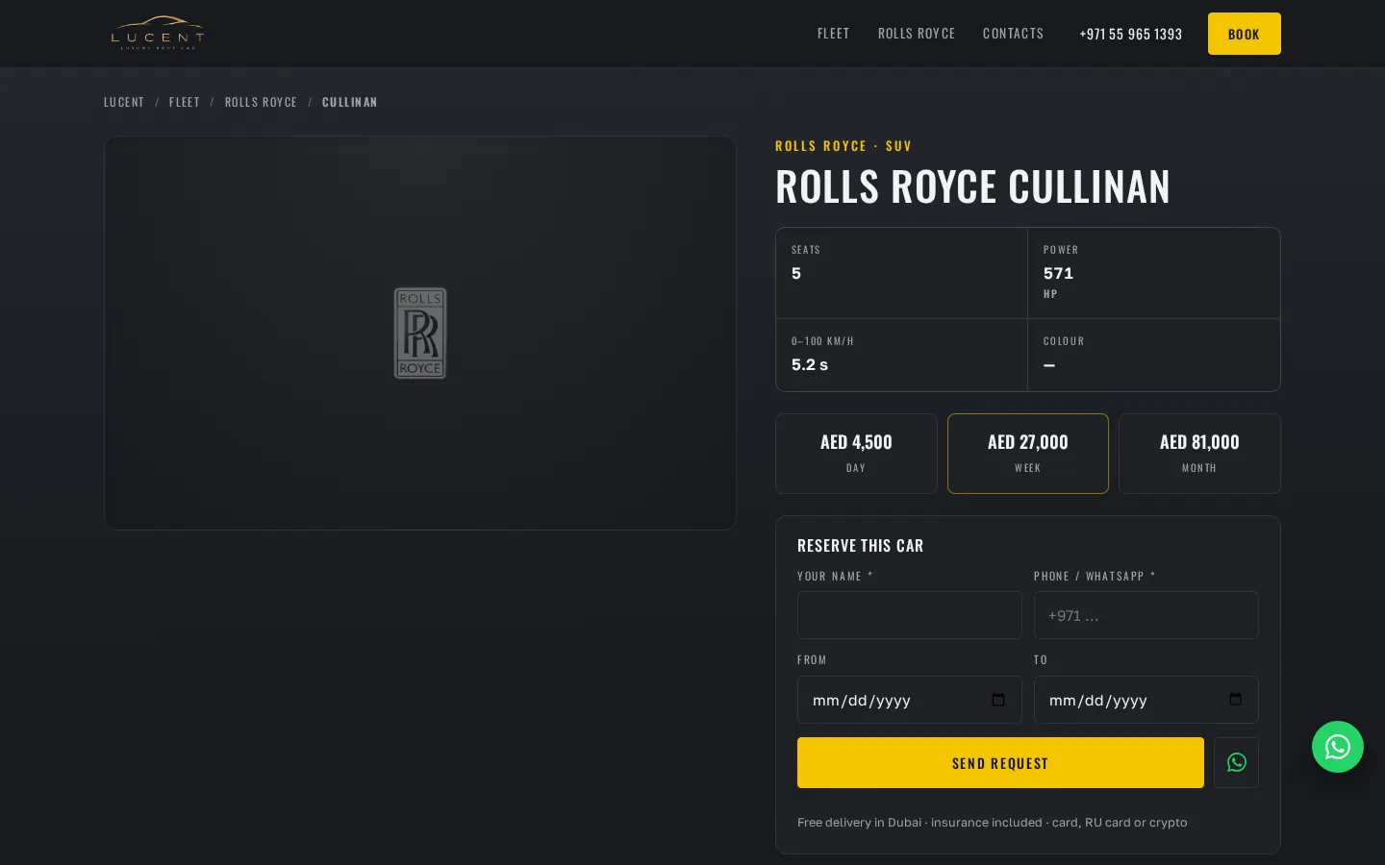Call the +971 55 965 1393 number
This screenshot has height=865, width=1385.
[x=1130, y=34]
